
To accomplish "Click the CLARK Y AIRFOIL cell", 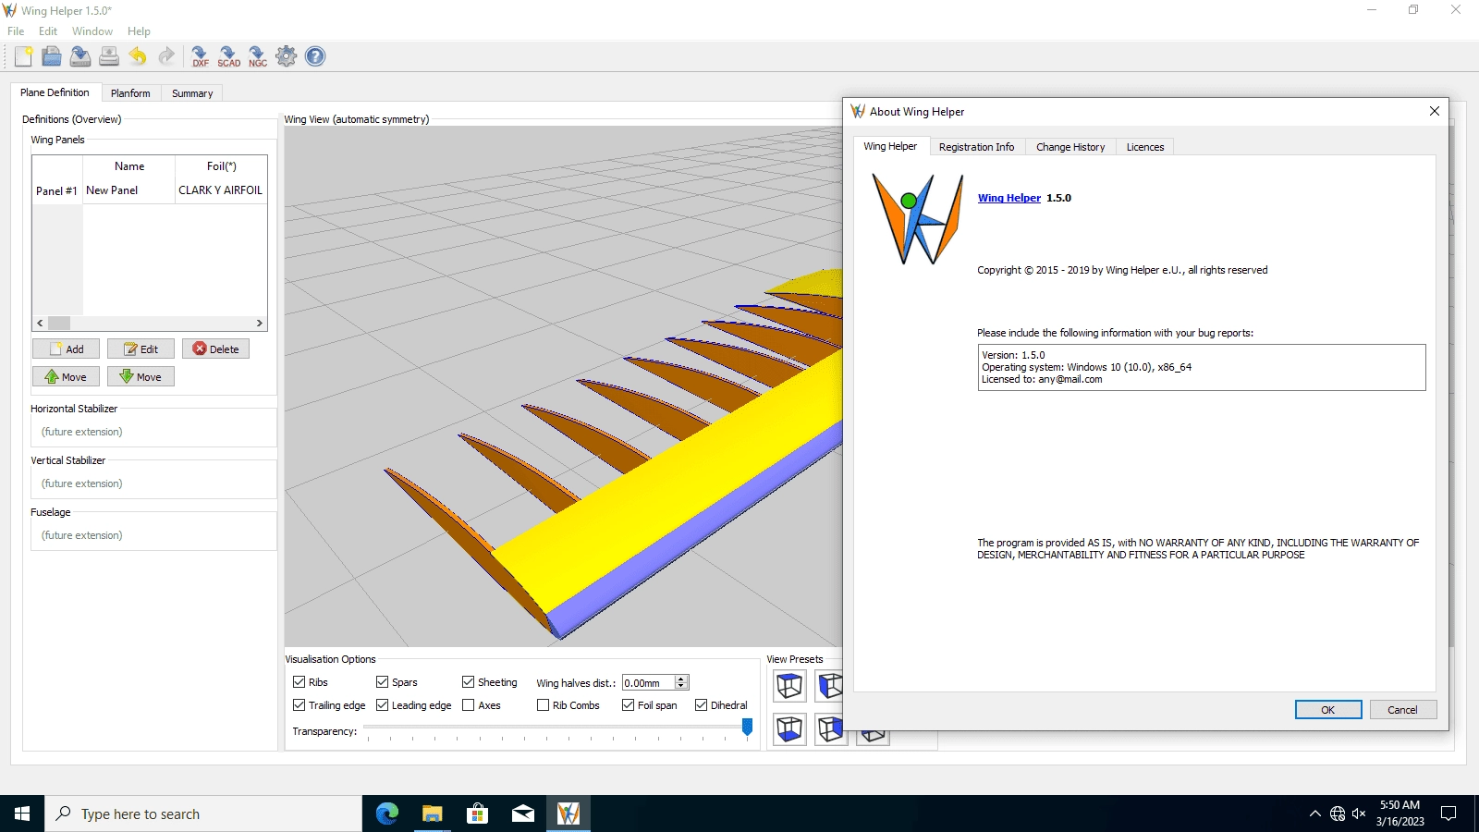I will (220, 190).
